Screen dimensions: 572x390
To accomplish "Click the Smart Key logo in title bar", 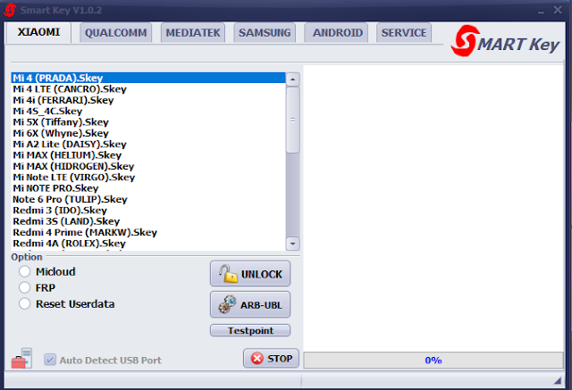I will [x=10, y=10].
